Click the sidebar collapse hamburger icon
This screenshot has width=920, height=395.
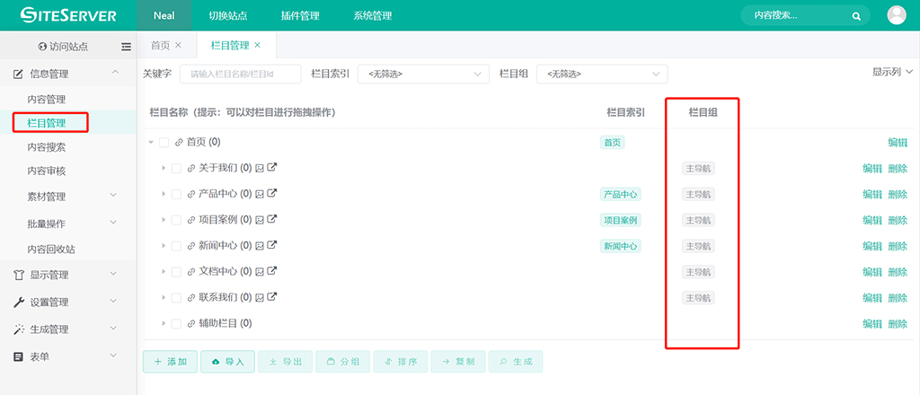126,47
